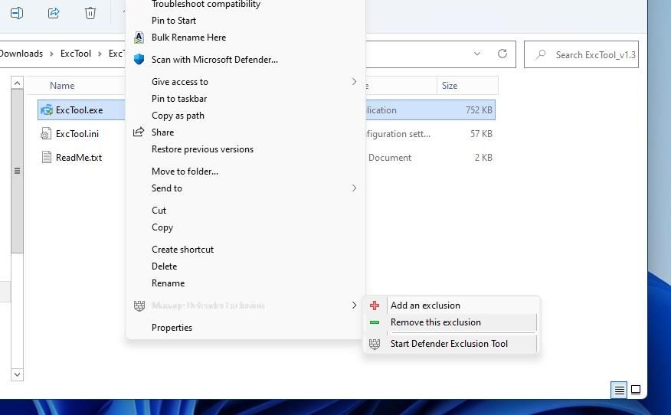Select the ExcTool.exe file name
Image resolution: width=671 pixels, height=415 pixels.
pos(79,110)
